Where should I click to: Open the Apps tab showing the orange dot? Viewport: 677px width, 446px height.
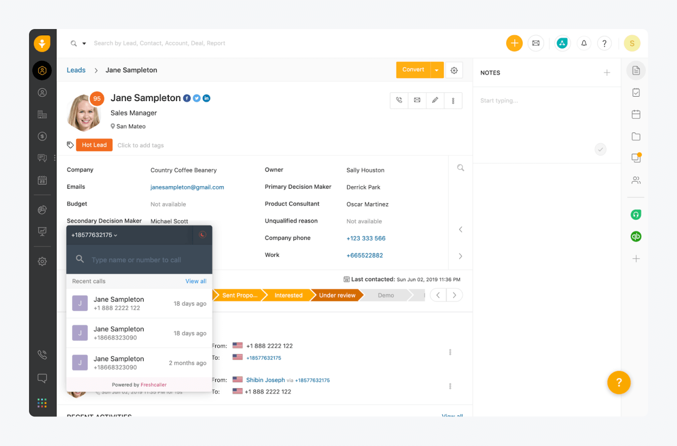636,158
